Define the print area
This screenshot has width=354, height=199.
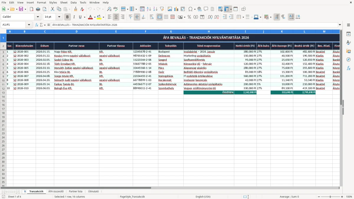220,9
